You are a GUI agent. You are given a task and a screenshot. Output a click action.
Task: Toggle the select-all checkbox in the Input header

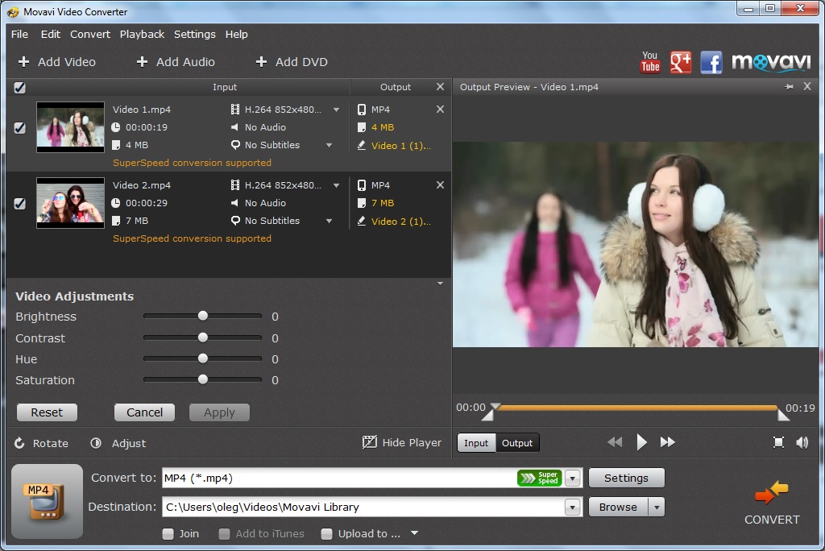click(x=19, y=88)
